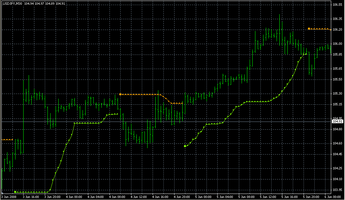Select the current price label 104.91
Viewport: 345px width, 200px height.
[x=337, y=121]
